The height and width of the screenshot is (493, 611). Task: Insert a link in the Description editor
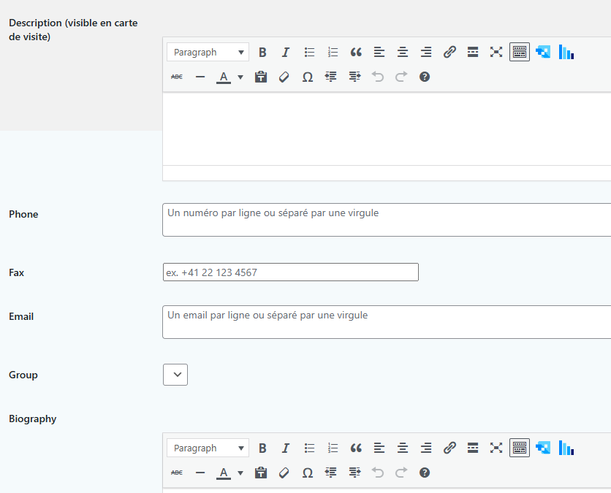pyautogui.click(x=449, y=52)
